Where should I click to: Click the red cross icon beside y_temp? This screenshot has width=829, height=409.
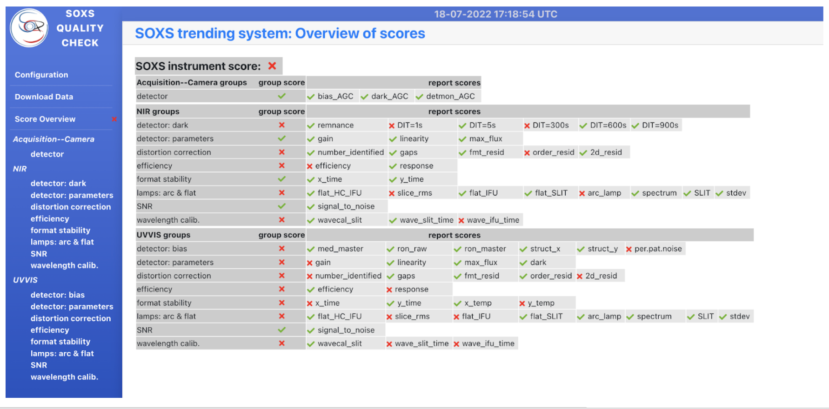[x=522, y=303]
